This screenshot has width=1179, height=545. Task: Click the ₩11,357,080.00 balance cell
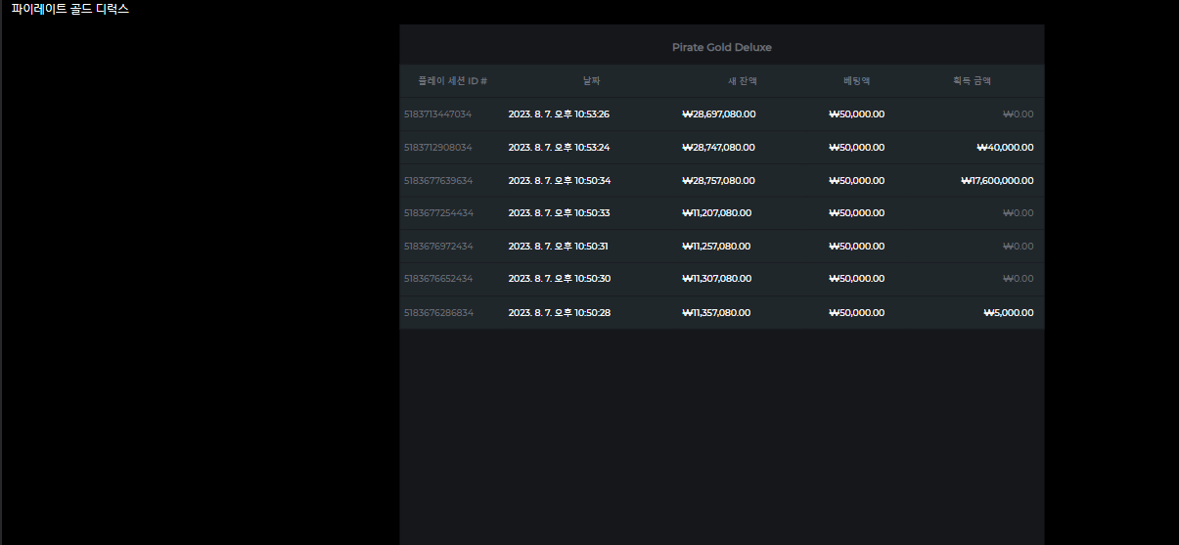coord(716,313)
